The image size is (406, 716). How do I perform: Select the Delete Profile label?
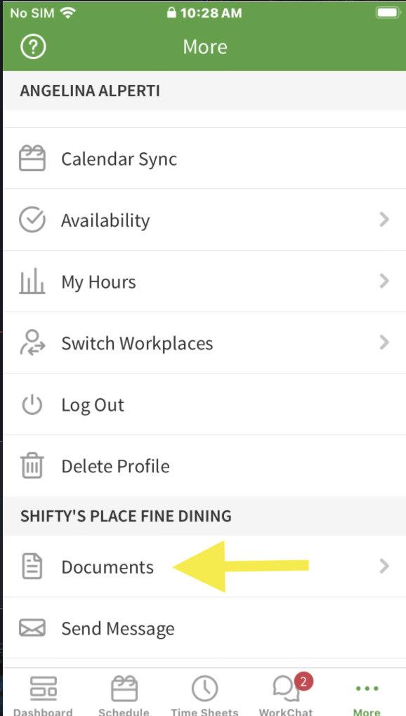(115, 466)
